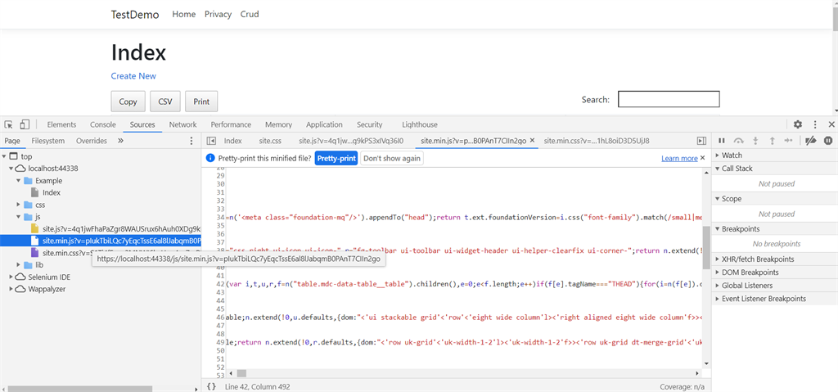Activate the inspect element picker icon

pyautogui.click(x=9, y=124)
